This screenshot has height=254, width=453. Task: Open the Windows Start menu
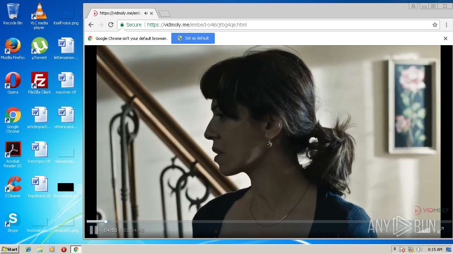pyautogui.click(x=10, y=249)
